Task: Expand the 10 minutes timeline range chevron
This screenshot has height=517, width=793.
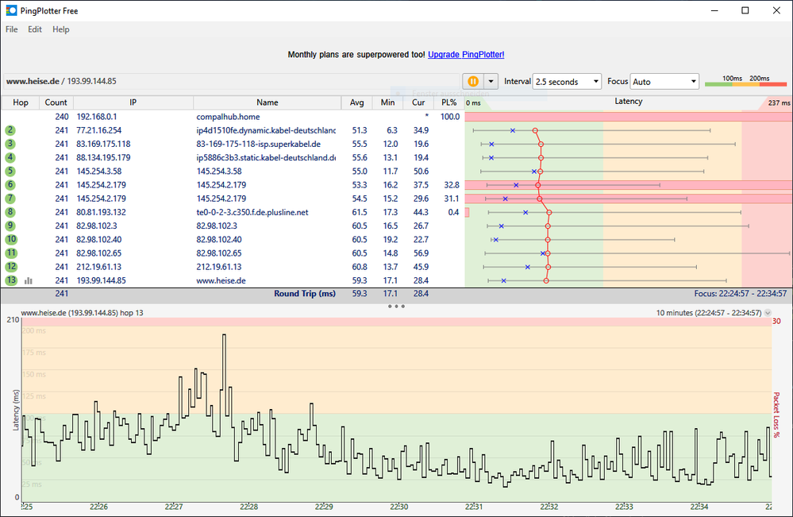Action: (768, 313)
